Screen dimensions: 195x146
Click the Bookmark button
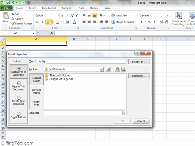139,76
